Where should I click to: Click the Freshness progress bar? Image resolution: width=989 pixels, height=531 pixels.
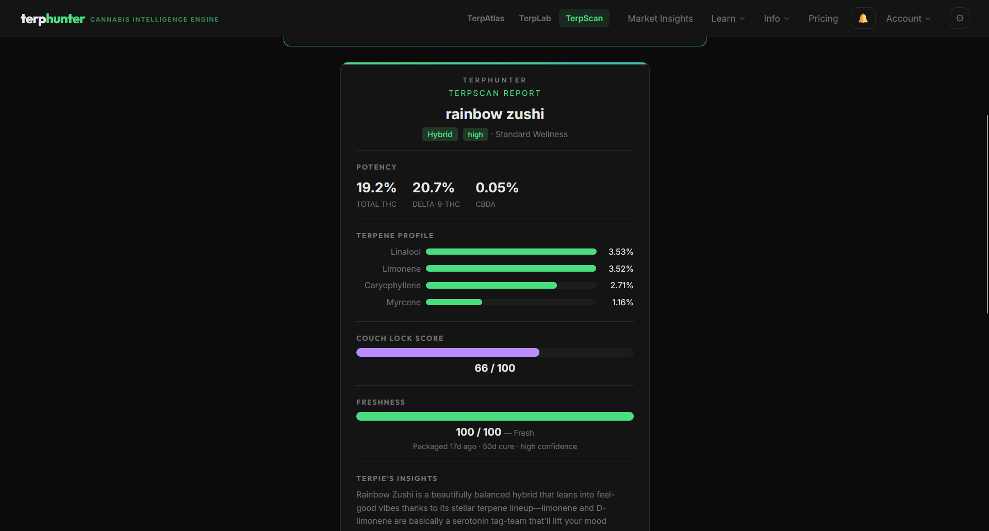494,416
